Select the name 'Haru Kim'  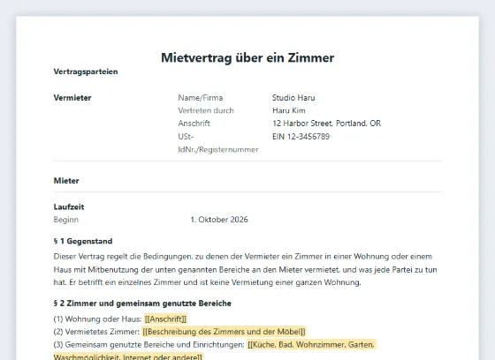289,110
